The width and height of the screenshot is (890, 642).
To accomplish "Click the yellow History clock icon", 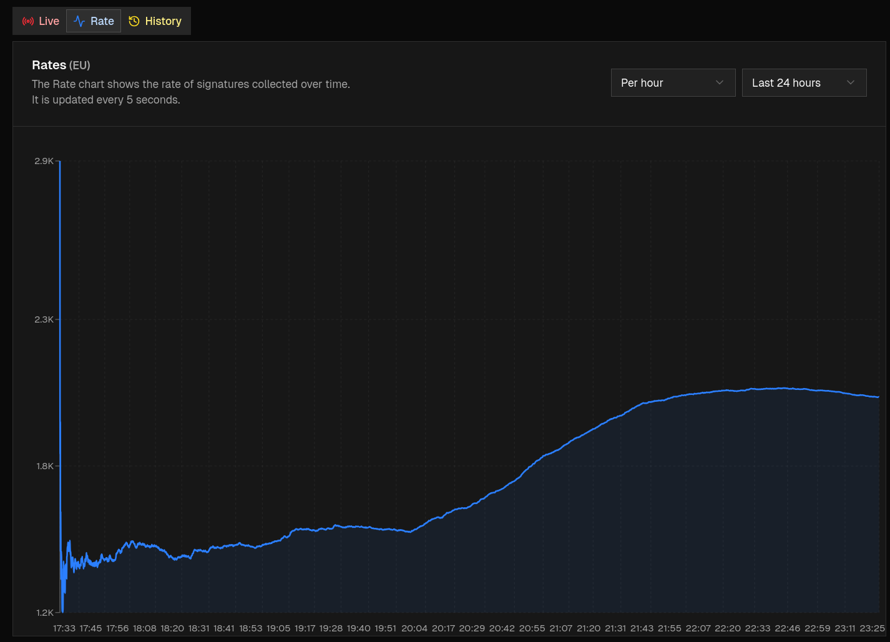I will pyautogui.click(x=134, y=21).
